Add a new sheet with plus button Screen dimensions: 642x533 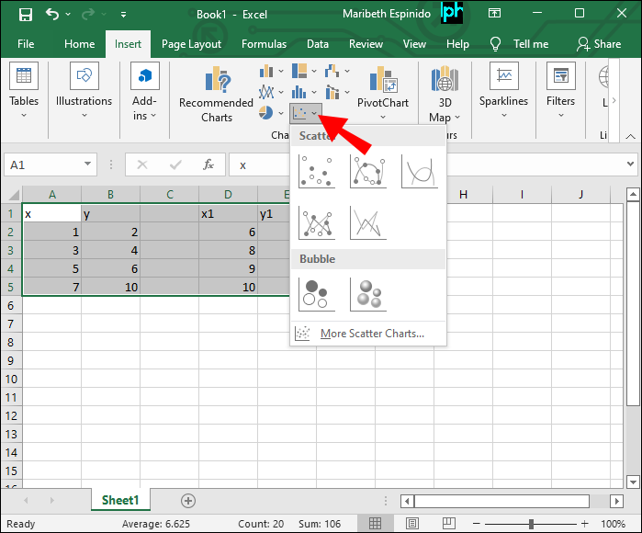pyautogui.click(x=188, y=501)
